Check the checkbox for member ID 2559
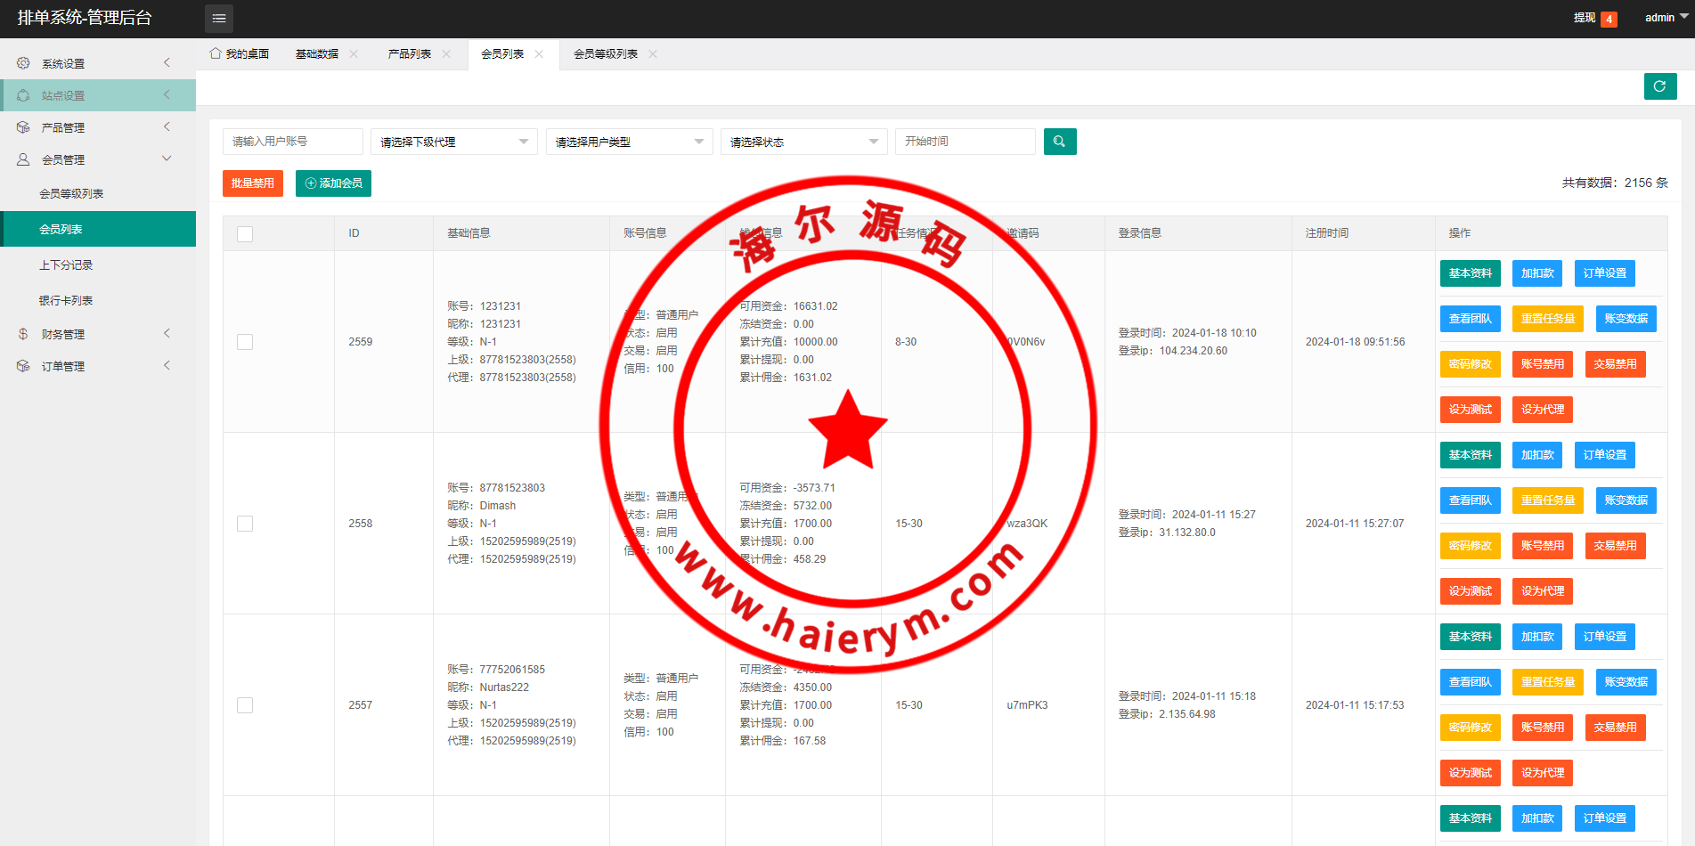Viewport: 1695px width, 846px height. 245,342
